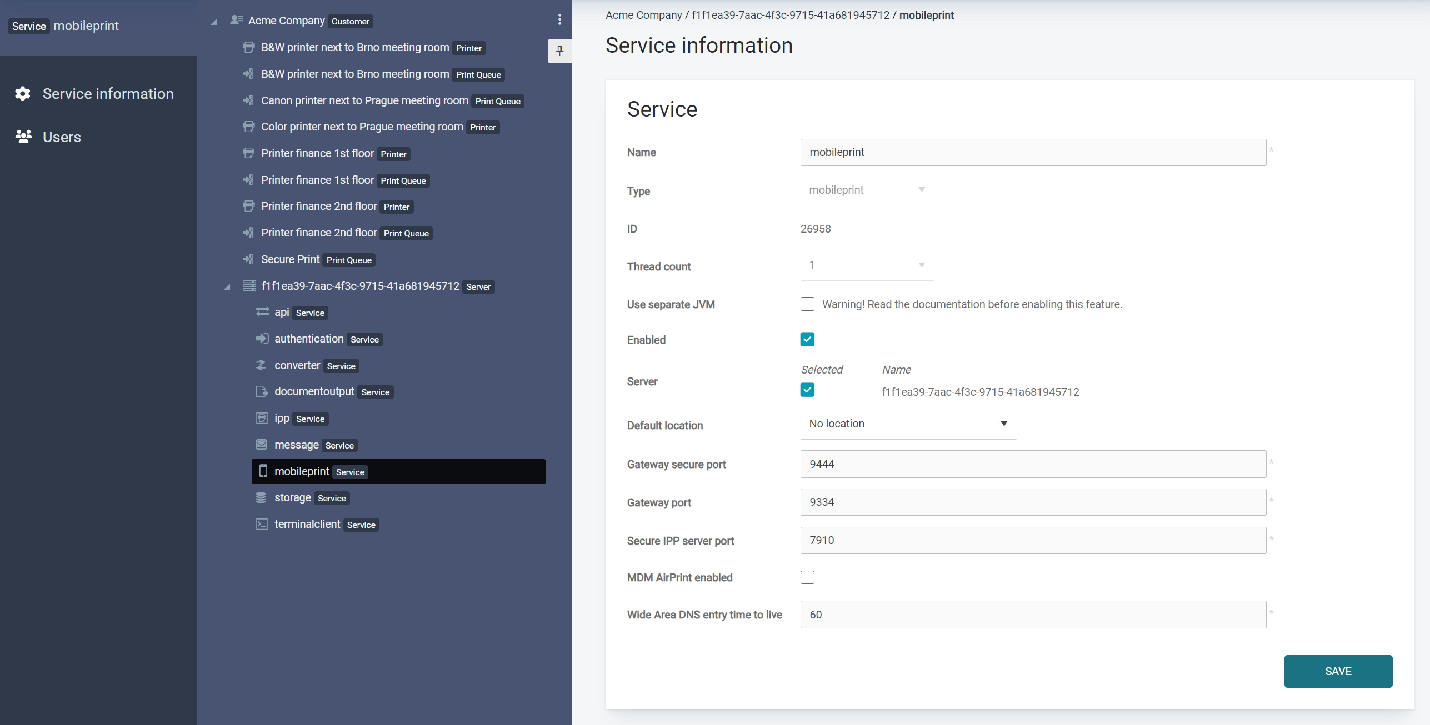Click Acme Company in the breadcrumb
This screenshot has width=1430, height=725.
coord(643,15)
